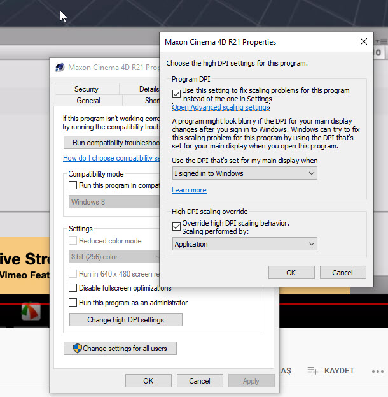Click 'Change settings for all users' button
This screenshot has height=397, width=388.
coord(120,349)
